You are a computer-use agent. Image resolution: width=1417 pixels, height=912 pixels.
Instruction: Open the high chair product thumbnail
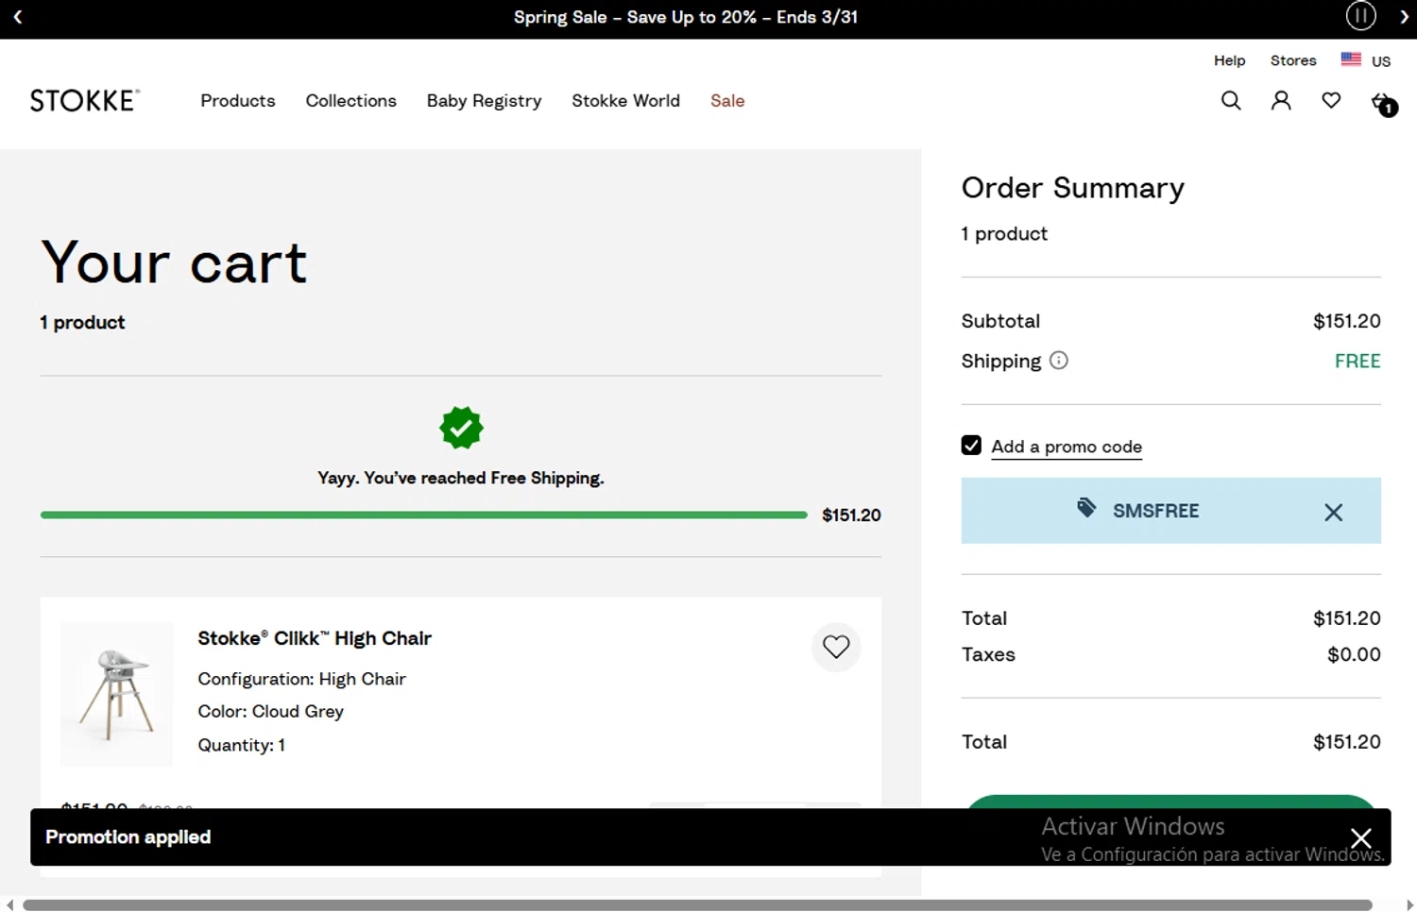(117, 694)
